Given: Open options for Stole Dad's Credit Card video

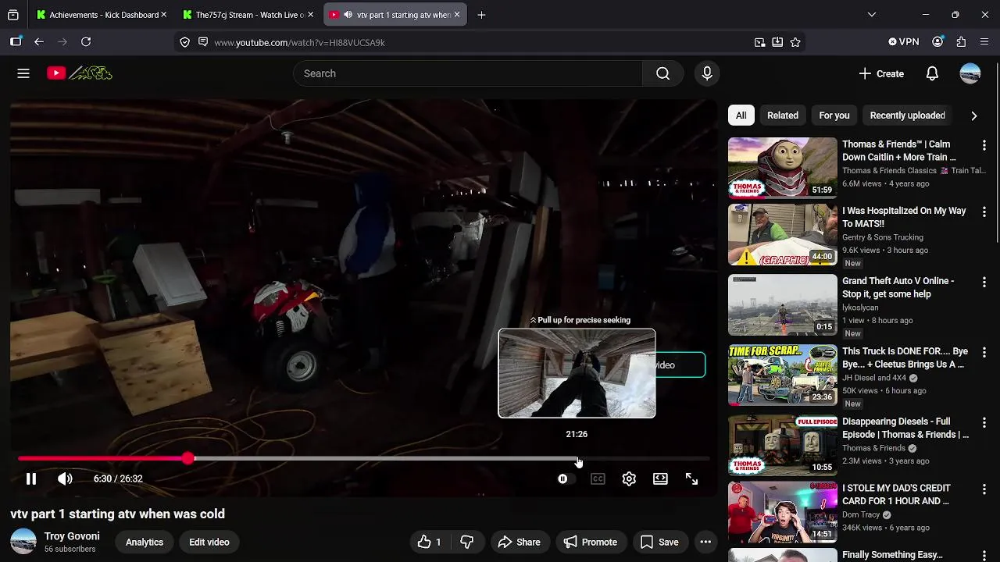Looking at the screenshot, I should (984, 490).
